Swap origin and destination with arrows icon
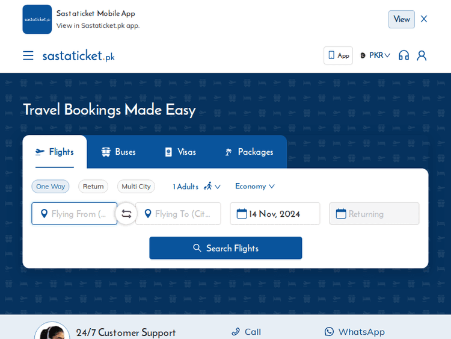 [x=126, y=214]
